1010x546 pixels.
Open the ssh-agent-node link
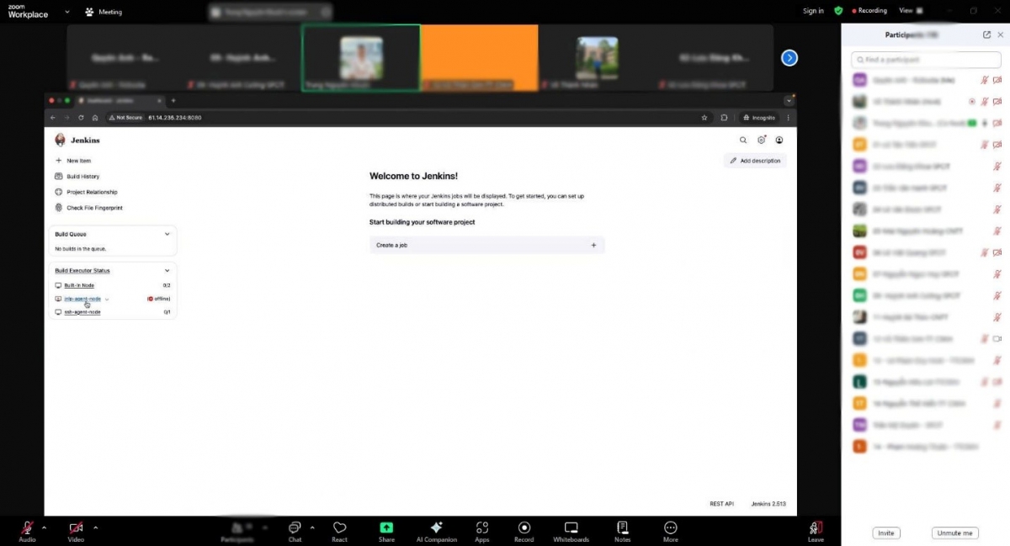click(82, 312)
